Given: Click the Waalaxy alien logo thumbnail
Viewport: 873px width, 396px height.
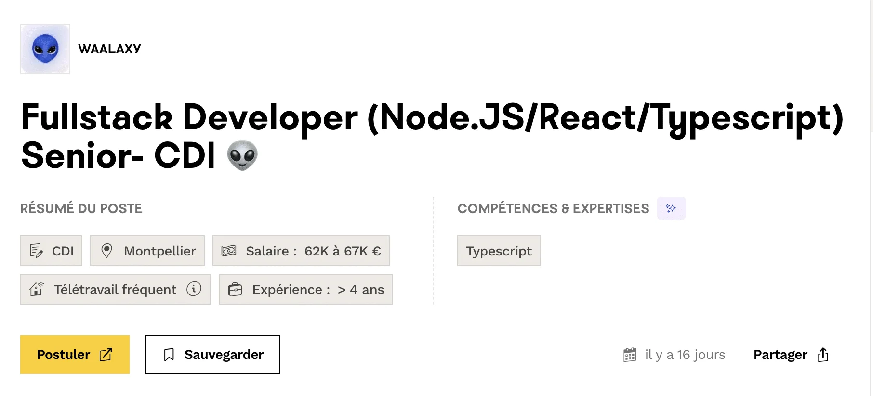Looking at the screenshot, I should 45,49.
